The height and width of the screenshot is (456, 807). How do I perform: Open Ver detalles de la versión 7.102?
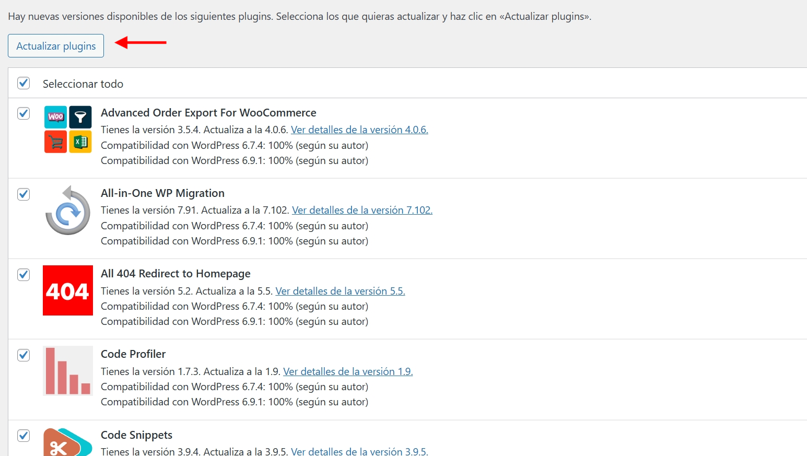(362, 210)
